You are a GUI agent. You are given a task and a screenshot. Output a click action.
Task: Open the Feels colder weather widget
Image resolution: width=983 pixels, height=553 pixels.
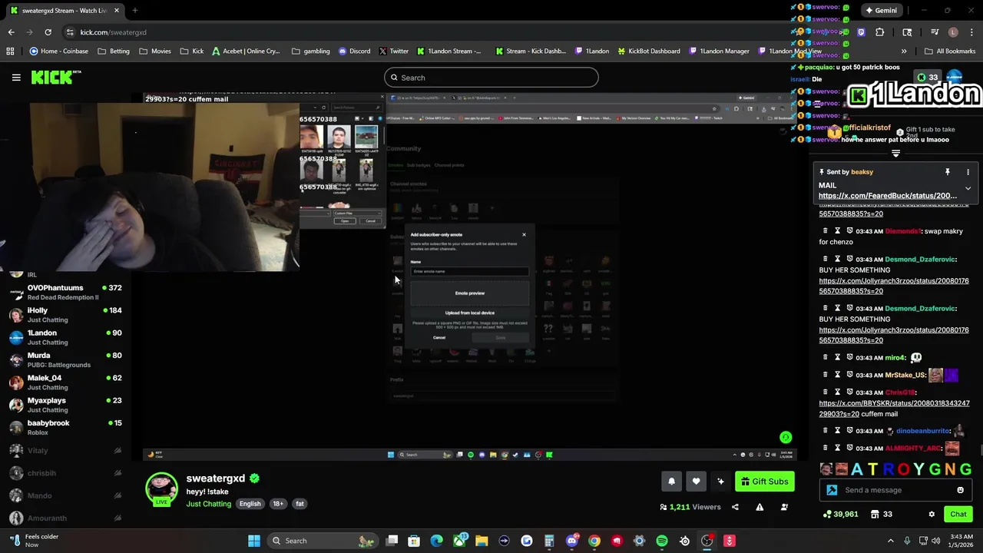point(35,541)
